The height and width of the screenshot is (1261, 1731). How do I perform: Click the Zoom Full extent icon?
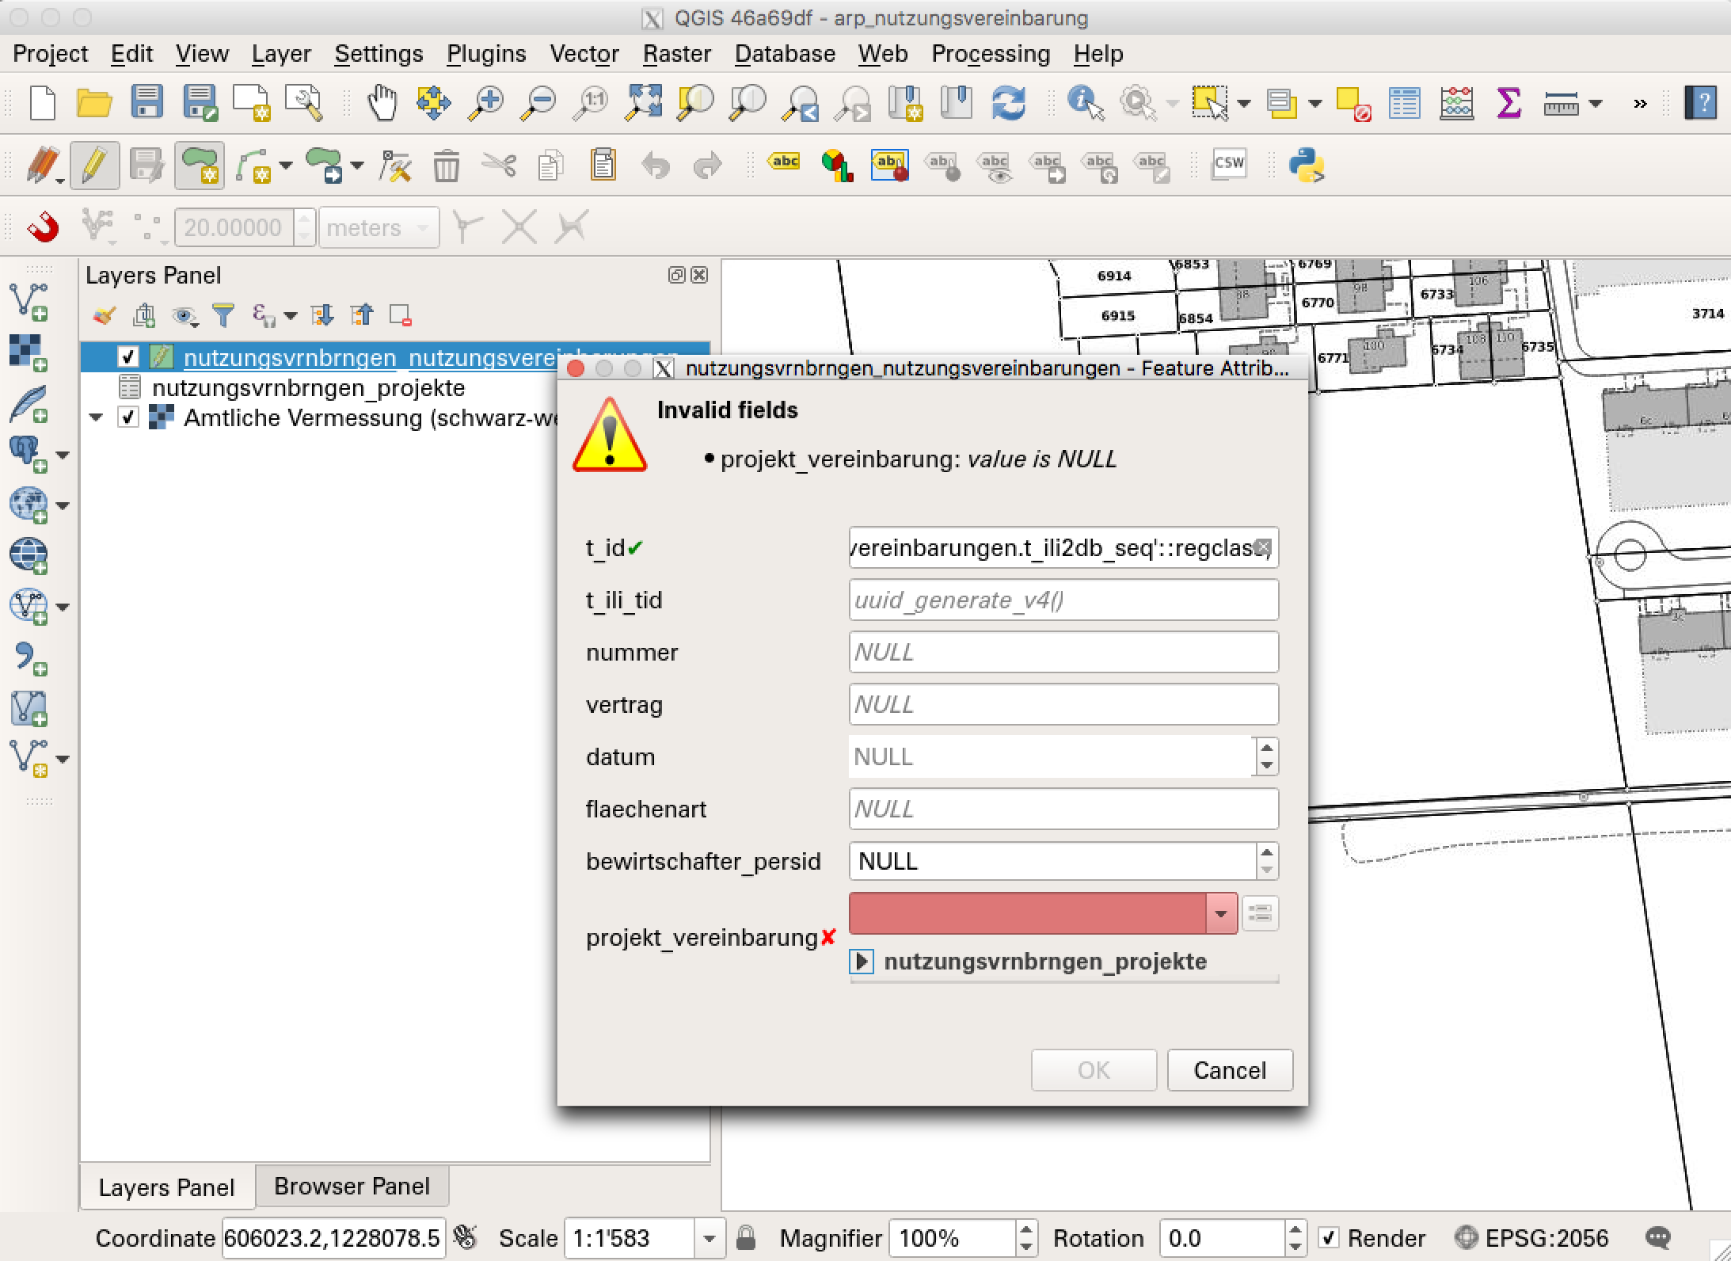pos(644,103)
